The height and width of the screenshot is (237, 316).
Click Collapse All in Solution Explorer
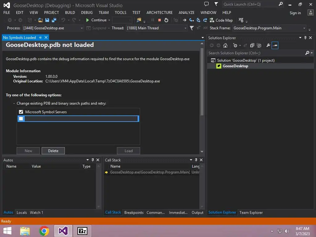click(252, 46)
